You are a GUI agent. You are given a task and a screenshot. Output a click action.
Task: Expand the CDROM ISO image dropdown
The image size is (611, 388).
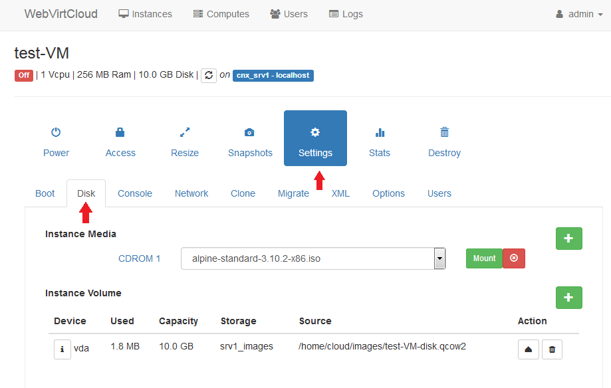[439, 258]
